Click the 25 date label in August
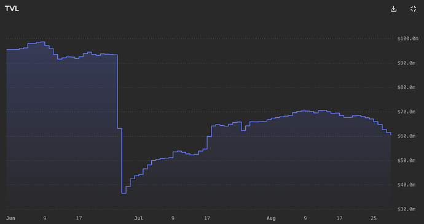 [374, 218]
